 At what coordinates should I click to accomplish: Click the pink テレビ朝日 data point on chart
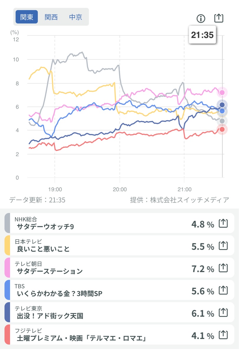point(222,93)
